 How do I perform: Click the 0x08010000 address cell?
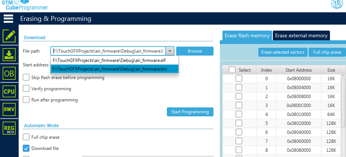point(299,114)
